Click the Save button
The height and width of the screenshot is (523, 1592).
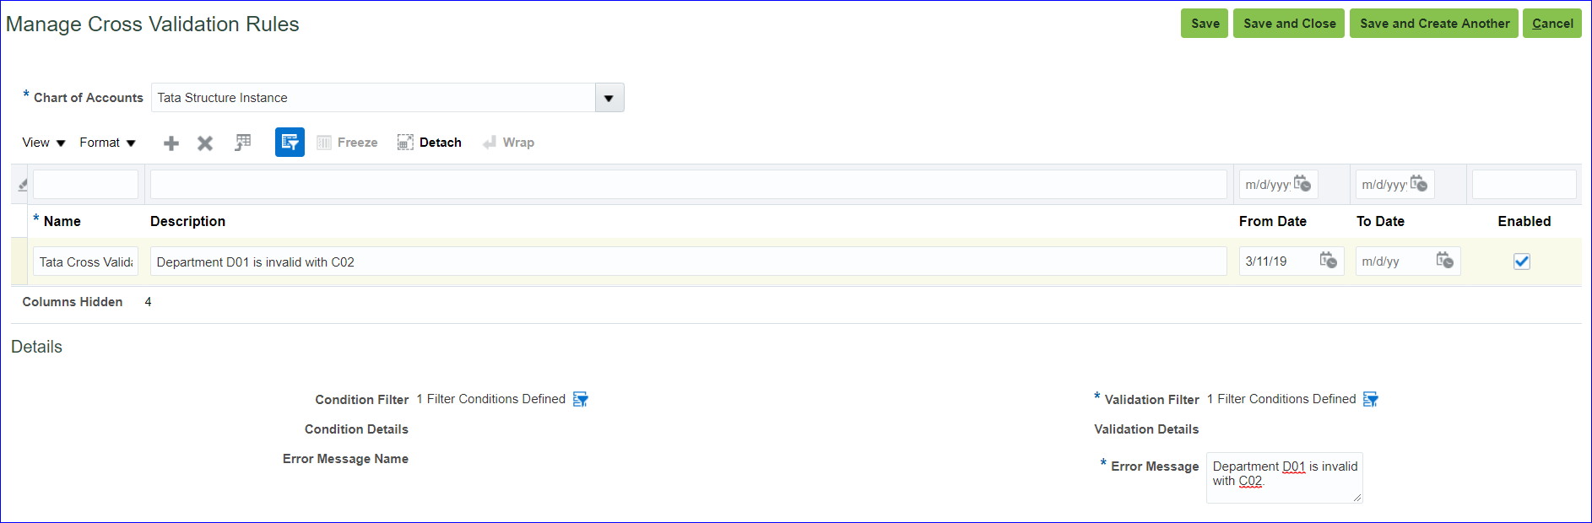[x=1205, y=24]
